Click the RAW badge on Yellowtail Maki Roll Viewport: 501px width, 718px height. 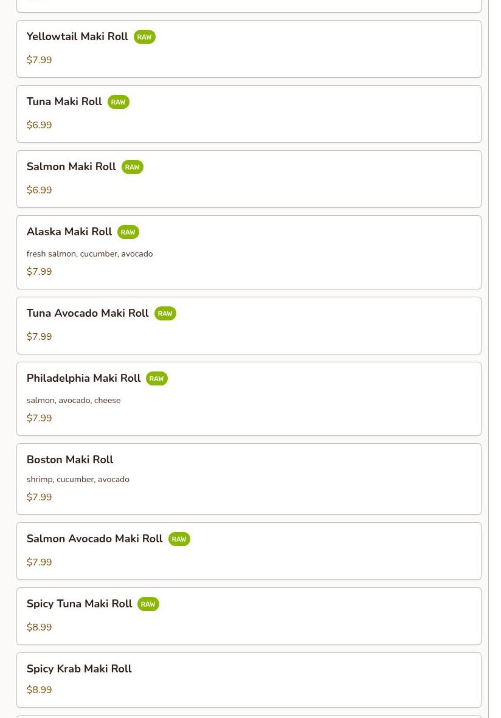(144, 37)
